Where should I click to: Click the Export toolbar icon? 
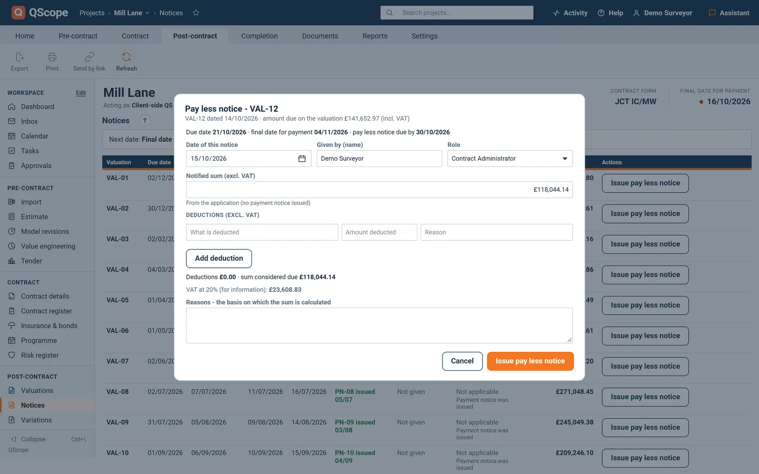tap(19, 62)
